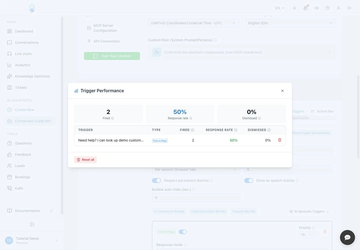This screenshot has height=250, width=360.
Task: Show info for the Response rate summary
Action: (x=191, y=118)
